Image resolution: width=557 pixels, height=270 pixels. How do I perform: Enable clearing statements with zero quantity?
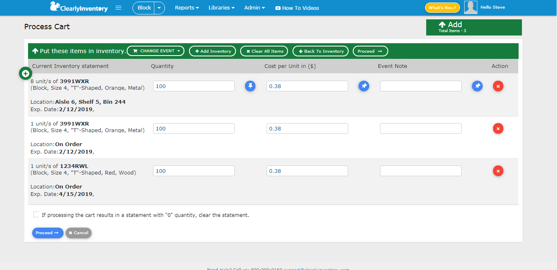[36, 214]
